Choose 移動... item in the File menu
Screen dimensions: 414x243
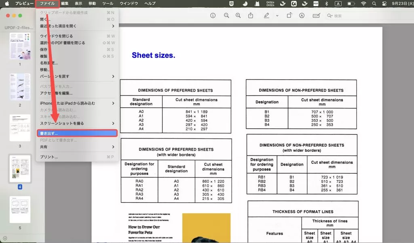[x=77, y=69]
